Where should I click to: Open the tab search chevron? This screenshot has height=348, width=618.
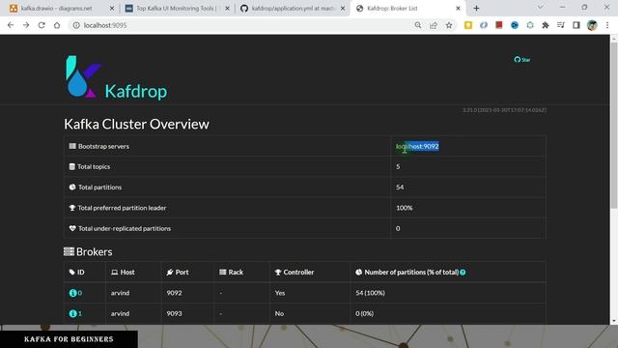[541, 8]
